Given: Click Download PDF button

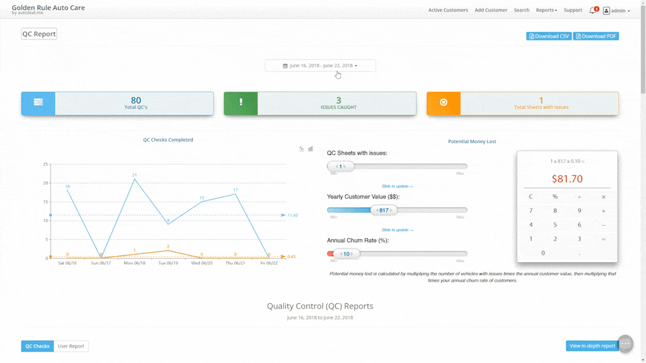Looking at the screenshot, I should [596, 36].
